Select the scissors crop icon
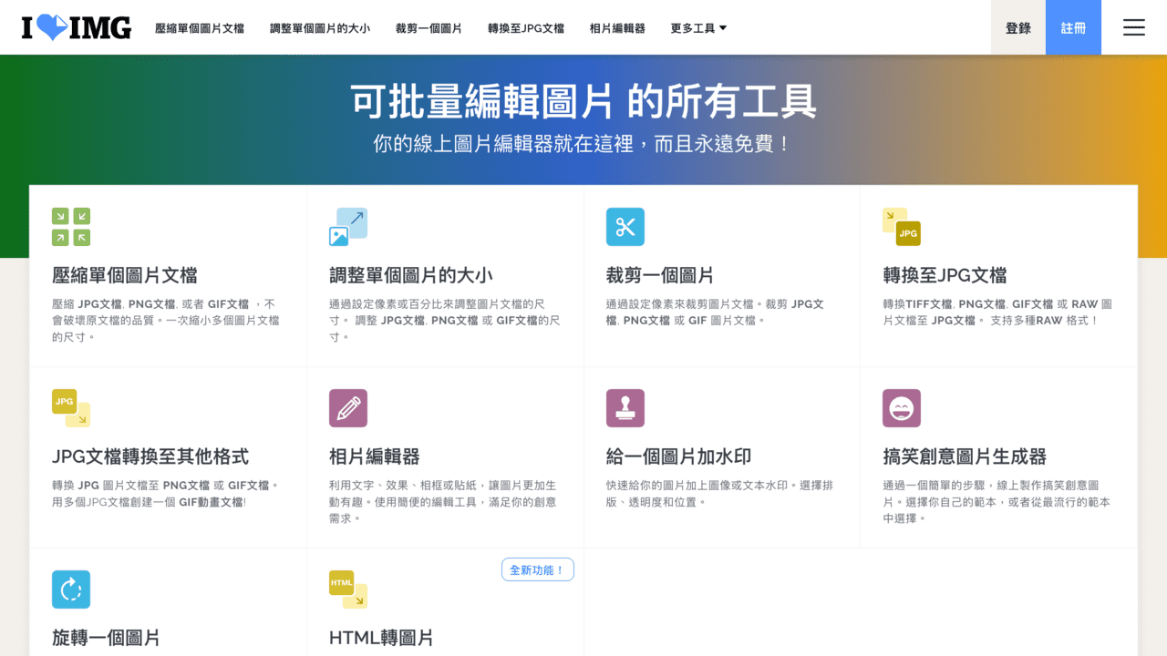This screenshot has width=1167, height=656. 625,226
